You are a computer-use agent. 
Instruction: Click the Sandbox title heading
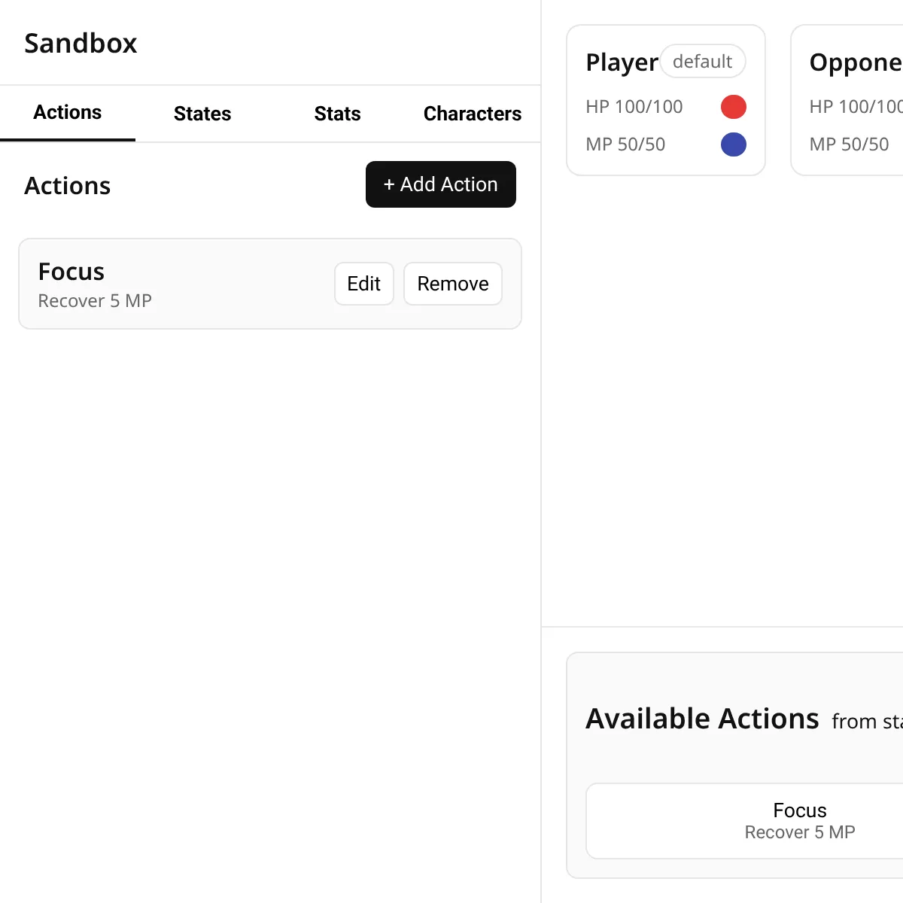[81, 44]
